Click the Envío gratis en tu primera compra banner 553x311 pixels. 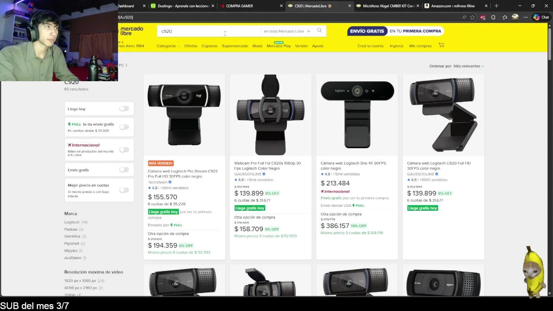coord(395,31)
